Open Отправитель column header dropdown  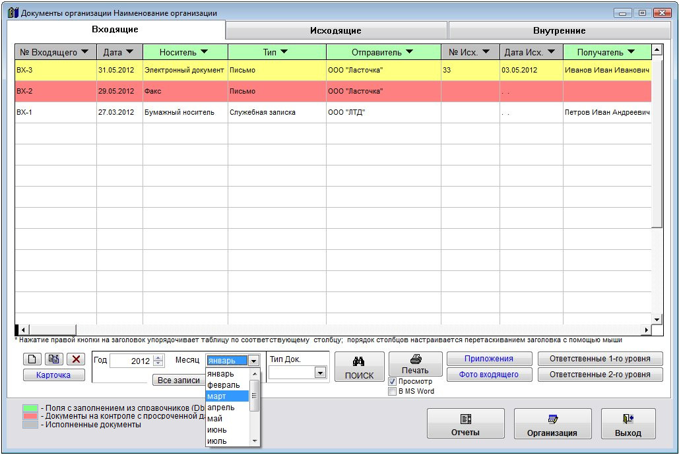pyautogui.click(x=410, y=52)
